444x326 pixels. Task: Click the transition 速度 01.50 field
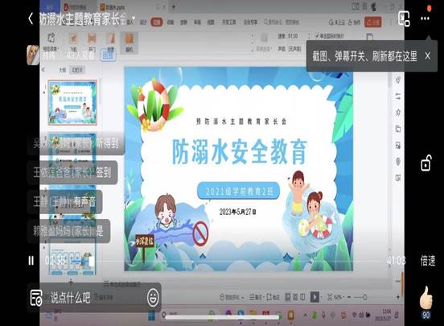tap(293, 36)
